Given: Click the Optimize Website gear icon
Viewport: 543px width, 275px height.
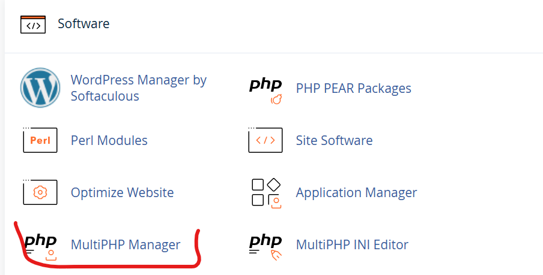Looking at the screenshot, I should (x=40, y=192).
